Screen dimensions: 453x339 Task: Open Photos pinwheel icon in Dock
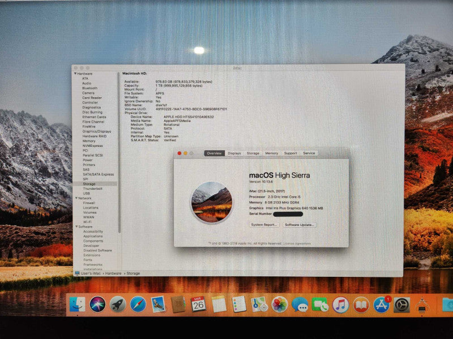(x=279, y=305)
